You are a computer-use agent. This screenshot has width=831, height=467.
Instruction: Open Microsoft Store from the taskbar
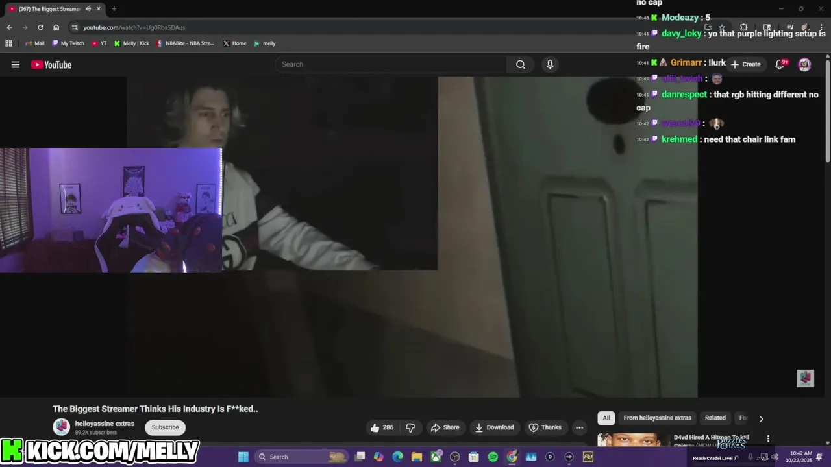coord(474,457)
